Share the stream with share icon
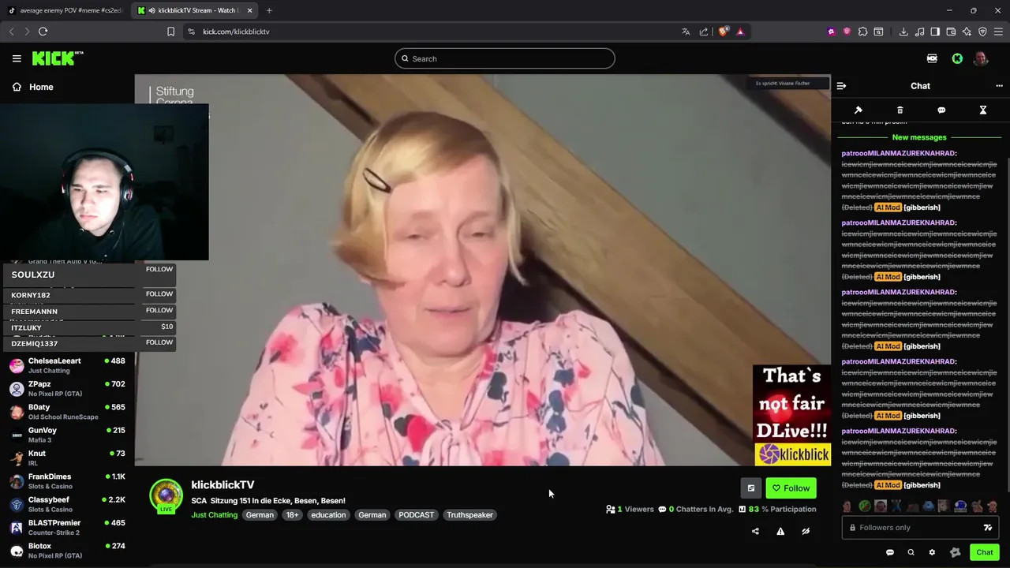Image resolution: width=1010 pixels, height=568 pixels. pyautogui.click(x=755, y=532)
